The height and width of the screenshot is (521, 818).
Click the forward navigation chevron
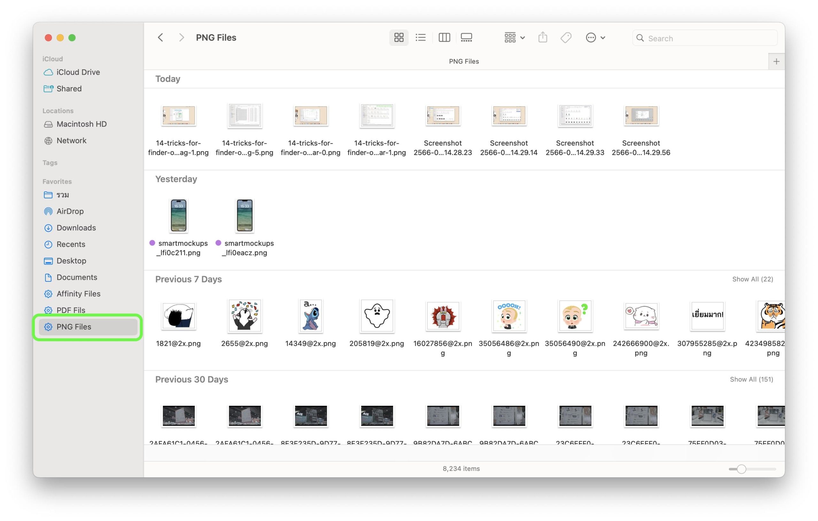tap(181, 38)
